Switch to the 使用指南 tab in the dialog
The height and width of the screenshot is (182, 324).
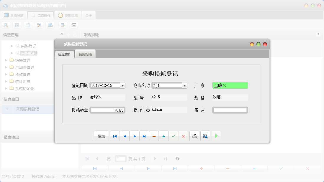(86, 54)
